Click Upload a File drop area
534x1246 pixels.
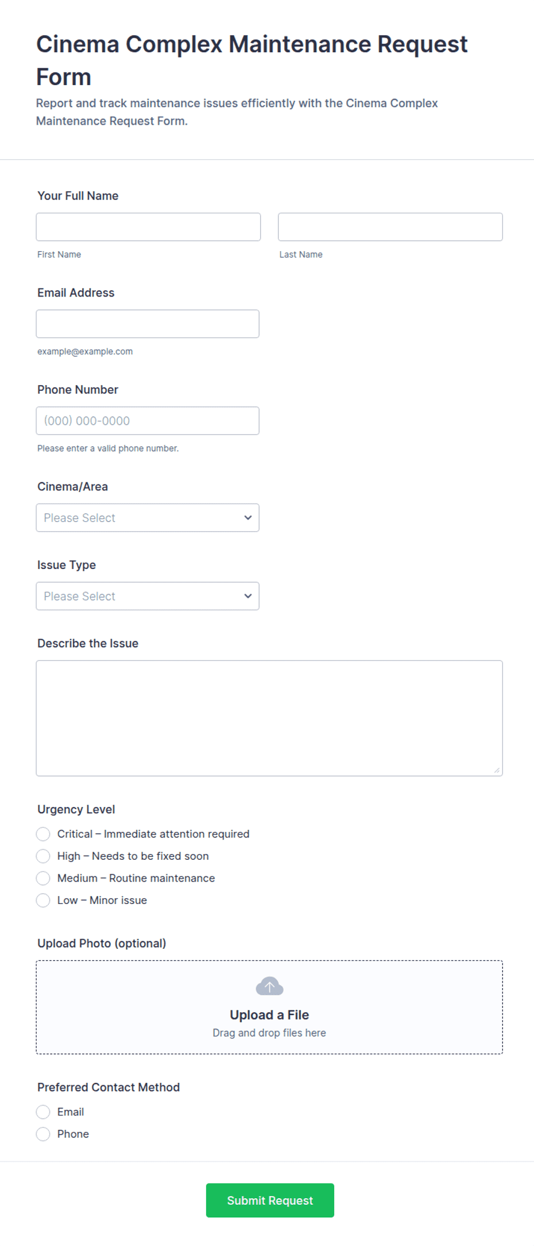(269, 1007)
